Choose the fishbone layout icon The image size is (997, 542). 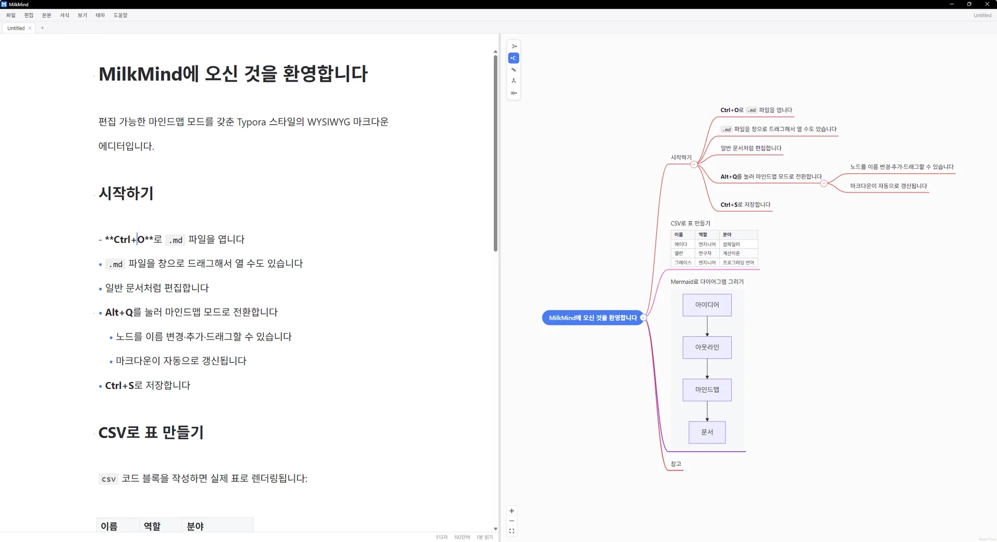(514, 93)
